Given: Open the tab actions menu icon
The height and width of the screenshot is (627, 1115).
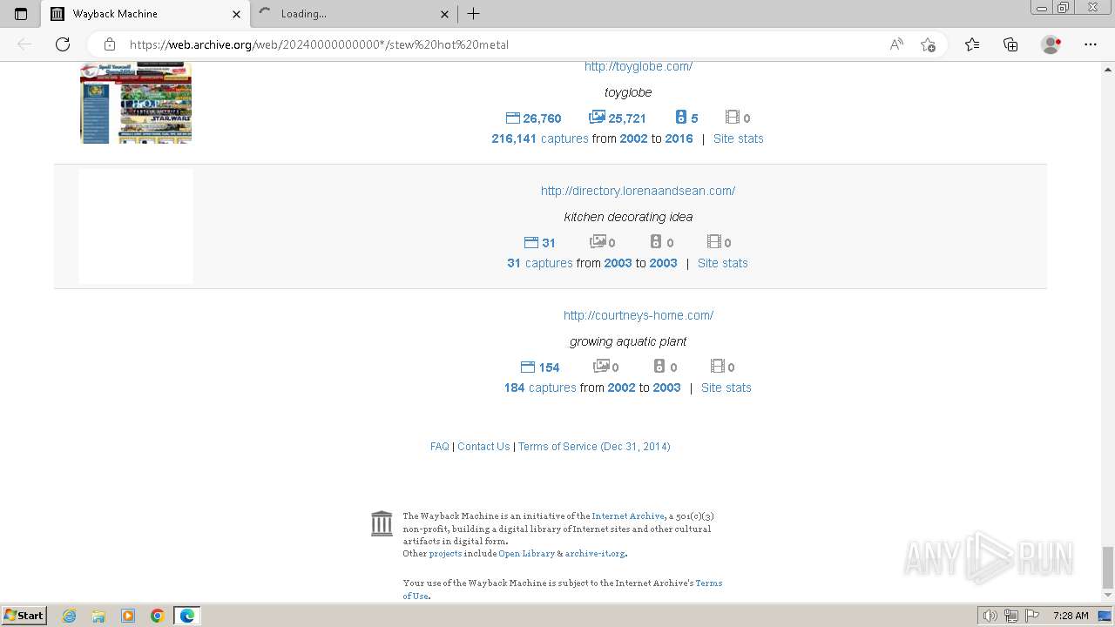Looking at the screenshot, I should (21, 14).
